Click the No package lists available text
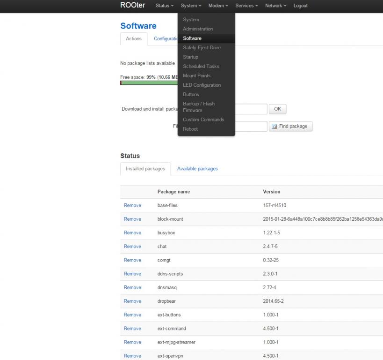 pyautogui.click(x=147, y=63)
